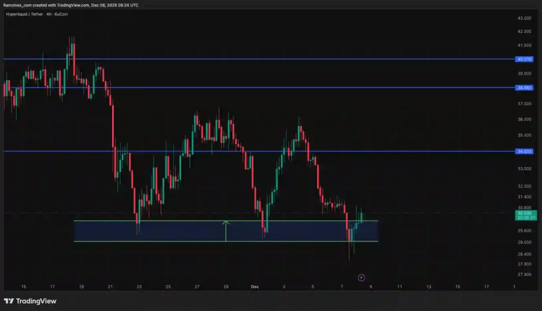Click date 15 at far left of time axis
542x311 pixels.
(23, 287)
